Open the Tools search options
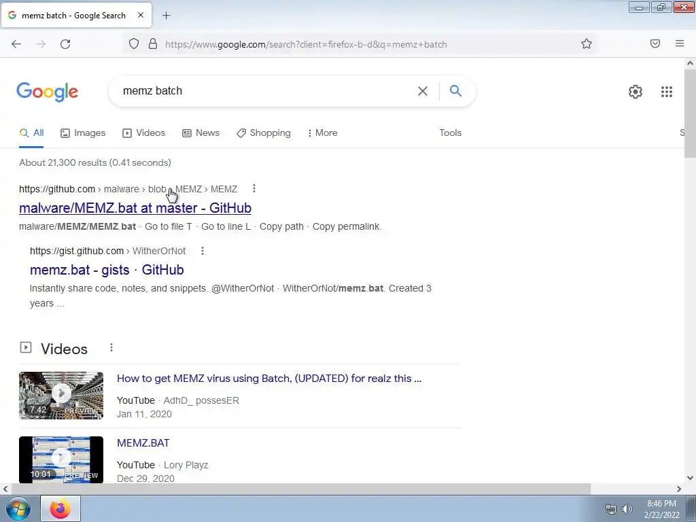Viewport: 696px width, 522px height. coord(450,133)
